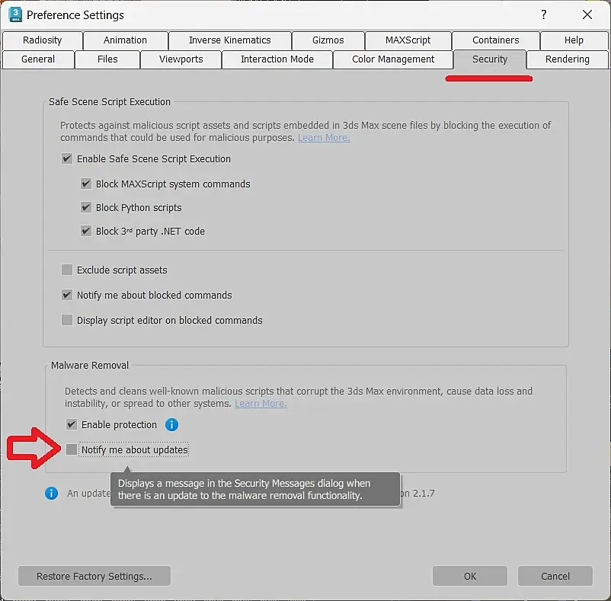Select the Interaction Mode tab
Viewport: 611px width, 601px height.
pos(277,59)
